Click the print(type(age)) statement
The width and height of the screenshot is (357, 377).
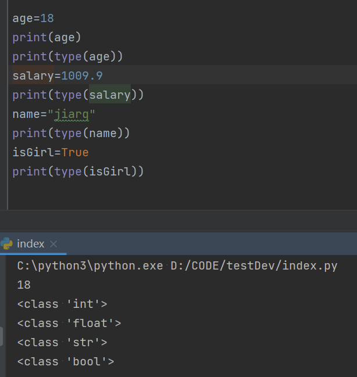(67, 56)
